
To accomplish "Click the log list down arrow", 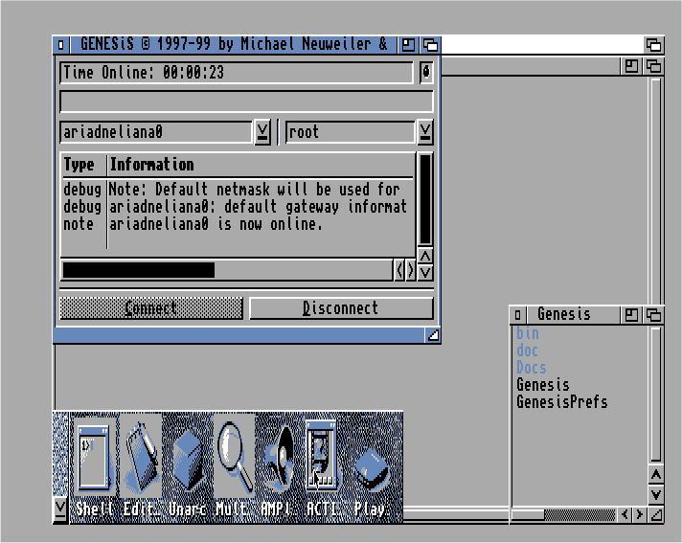I will pyautogui.click(x=425, y=273).
